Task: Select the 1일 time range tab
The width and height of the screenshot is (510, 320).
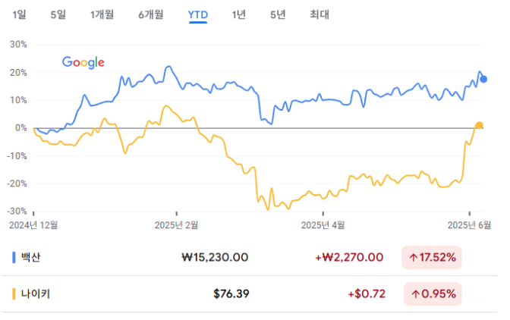Action: pyautogui.click(x=19, y=14)
